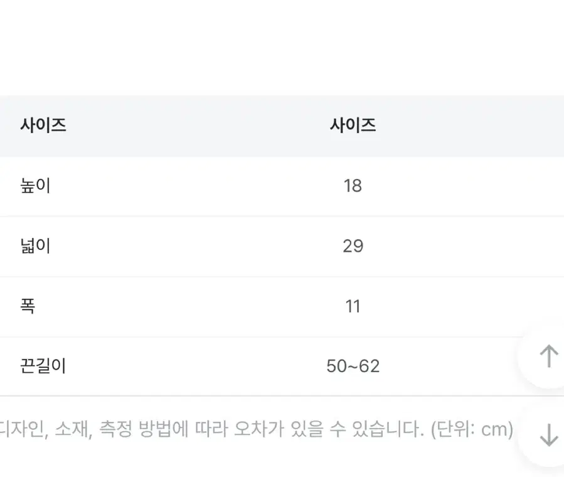This screenshot has width=564, height=477.
Task: Click the (단위: cm) unit text
Action: pos(472,429)
